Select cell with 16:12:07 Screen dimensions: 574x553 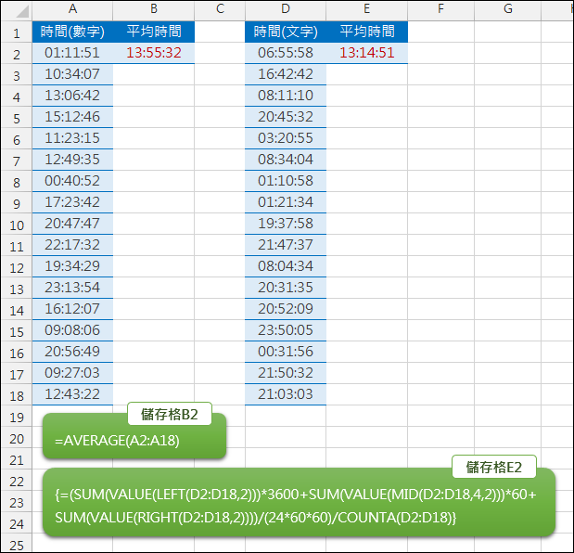coord(72,309)
